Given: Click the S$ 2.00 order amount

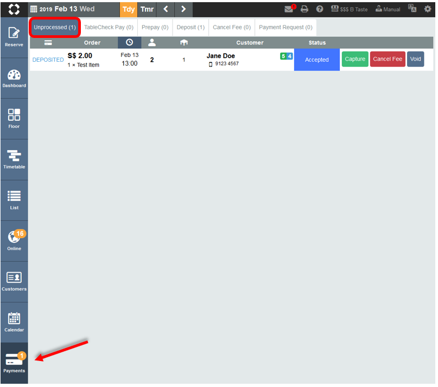Looking at the screenshot, I should coord(80,56).
